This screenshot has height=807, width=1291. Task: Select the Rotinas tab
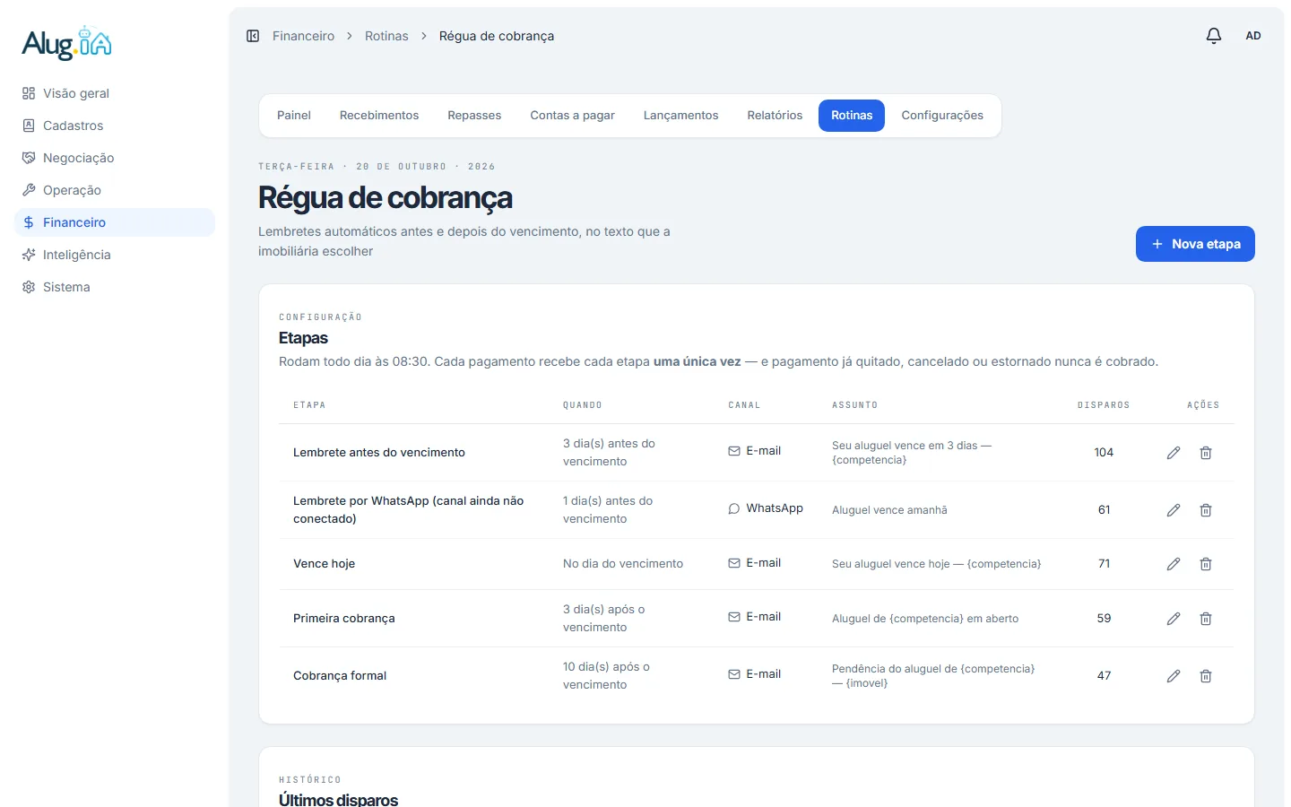point(852,116)
